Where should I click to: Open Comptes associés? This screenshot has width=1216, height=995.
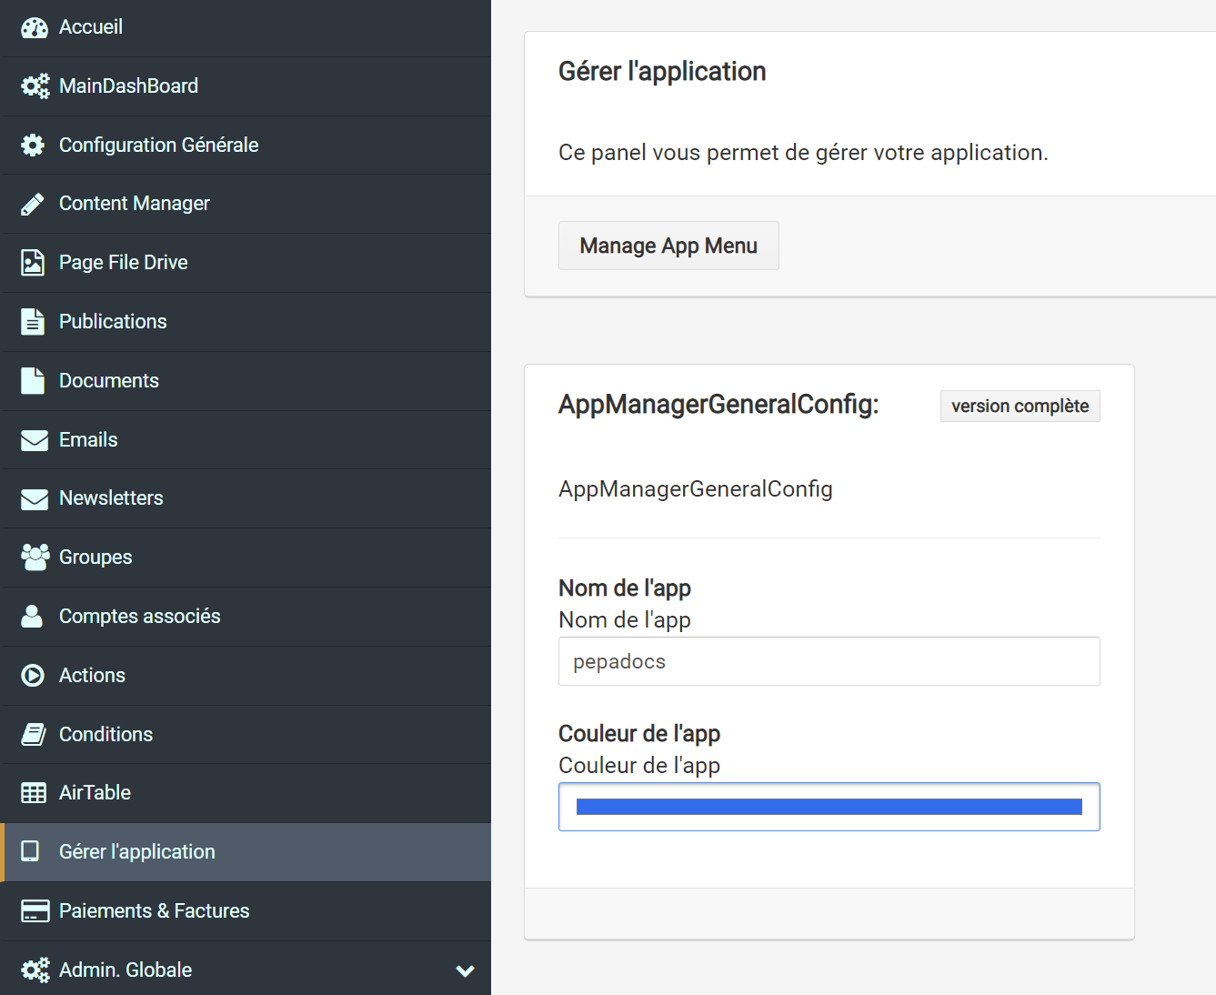coord(246,617)
